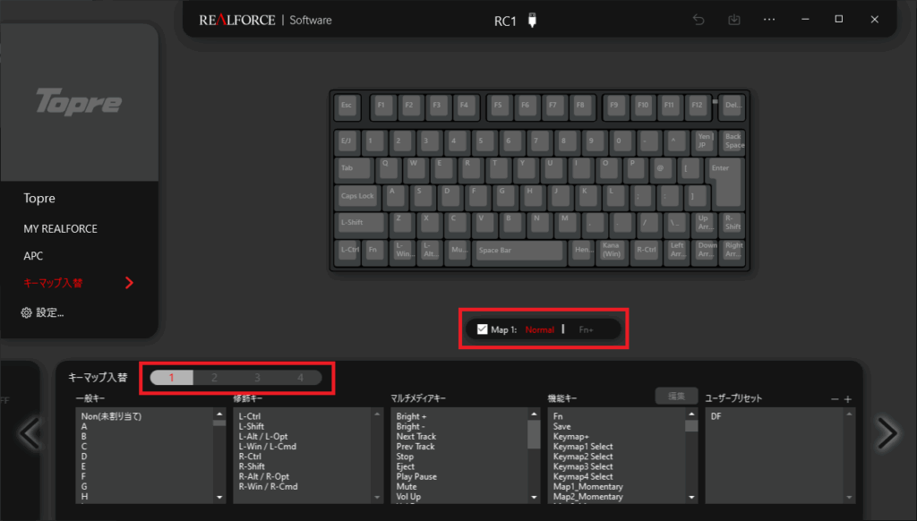
Task: Add a user preset with plus icon
Action: point(847,398)
